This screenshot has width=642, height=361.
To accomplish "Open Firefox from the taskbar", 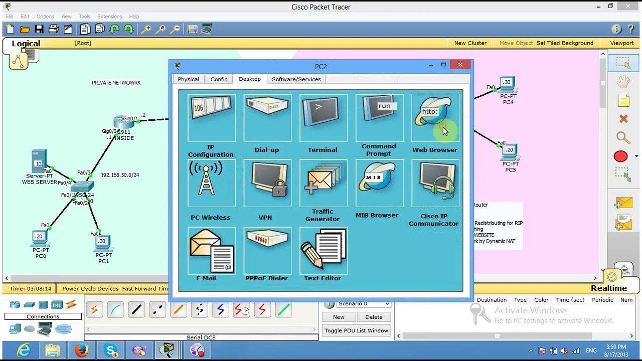I will [82, 350].
